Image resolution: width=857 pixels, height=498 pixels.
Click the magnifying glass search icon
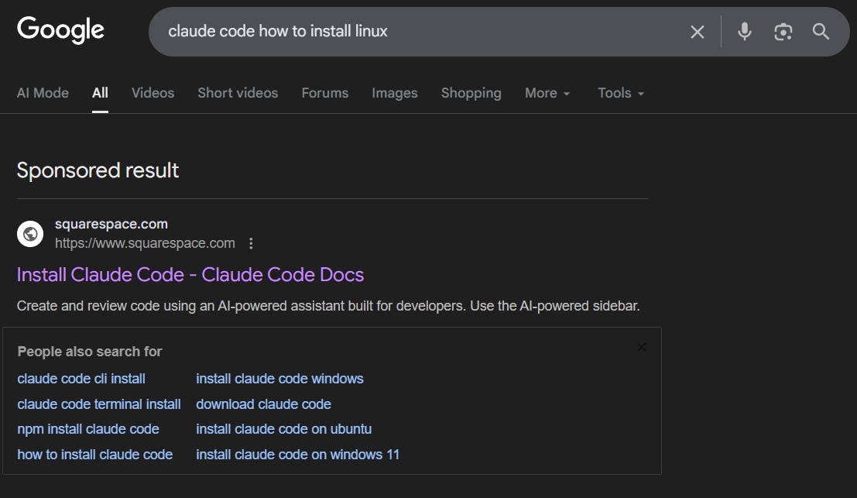tap(821, 32)
